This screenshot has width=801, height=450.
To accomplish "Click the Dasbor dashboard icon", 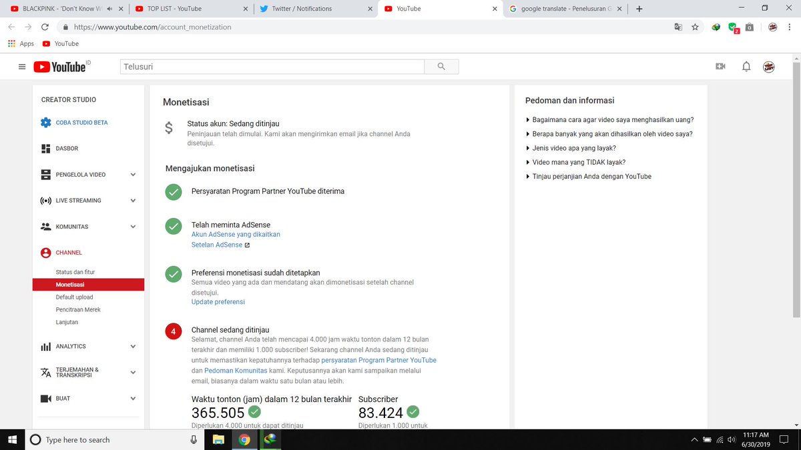I will click(45, 149).
